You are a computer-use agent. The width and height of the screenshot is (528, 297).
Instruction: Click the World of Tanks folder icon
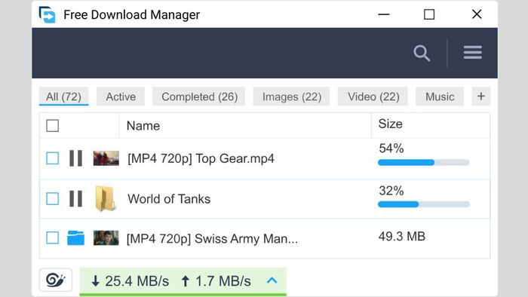106,198
